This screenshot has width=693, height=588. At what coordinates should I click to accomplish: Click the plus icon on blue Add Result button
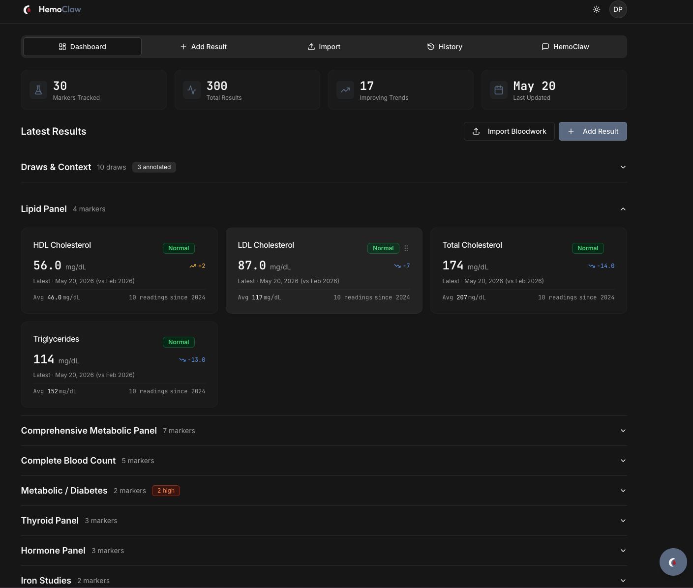pyautogui.click(x=571, y=131)
